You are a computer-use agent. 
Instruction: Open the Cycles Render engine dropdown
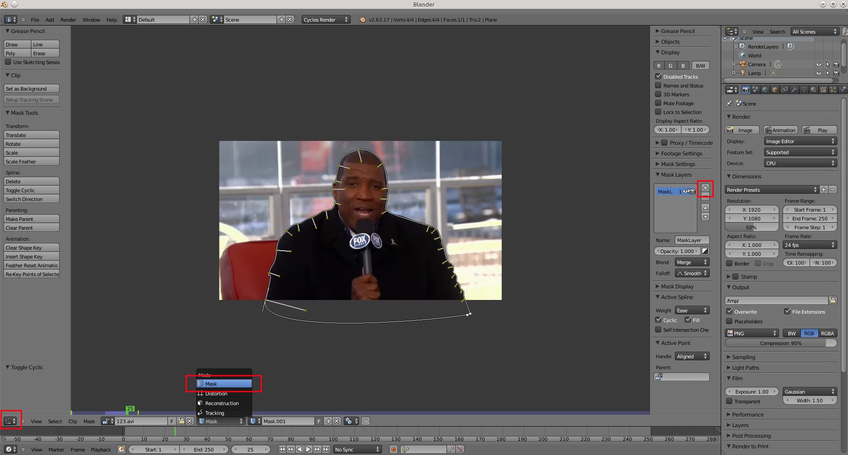tap(326, 19)
